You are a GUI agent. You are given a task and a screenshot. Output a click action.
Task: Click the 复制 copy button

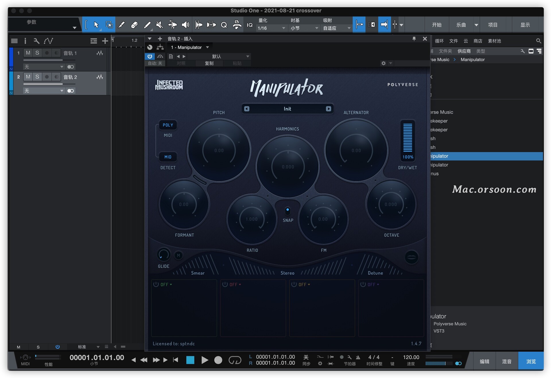coord(209,63)
